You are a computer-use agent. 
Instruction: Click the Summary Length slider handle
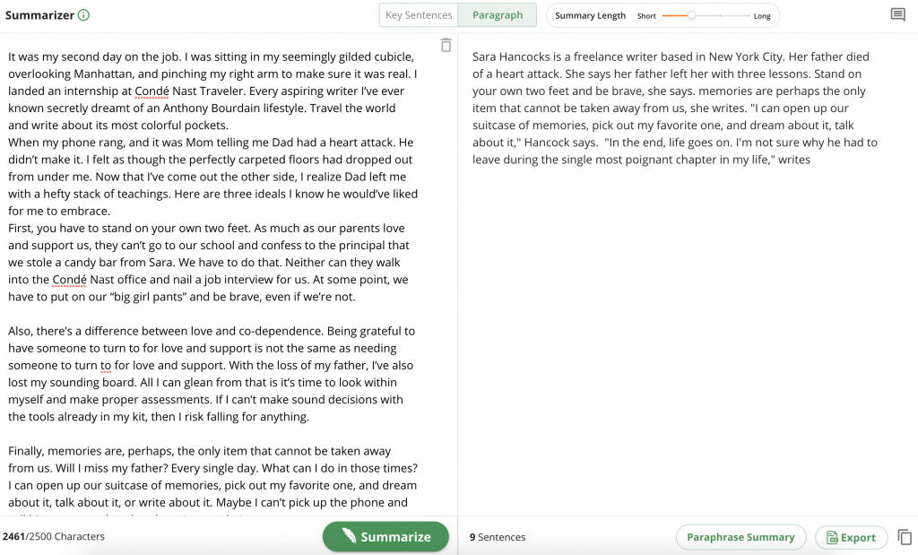[x=691, y=15]
